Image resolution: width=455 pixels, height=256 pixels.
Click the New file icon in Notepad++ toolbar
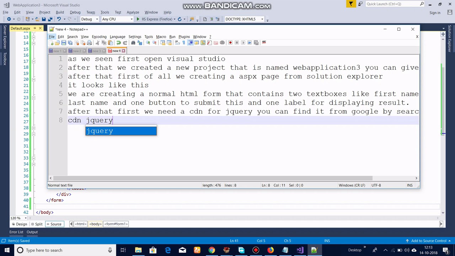pos(51,43)
